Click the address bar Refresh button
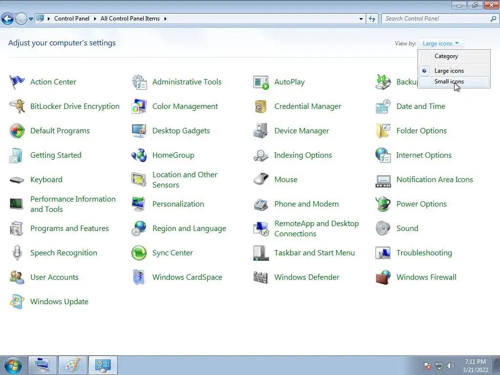The image size is (500, 375). click(x=372, y=19)
